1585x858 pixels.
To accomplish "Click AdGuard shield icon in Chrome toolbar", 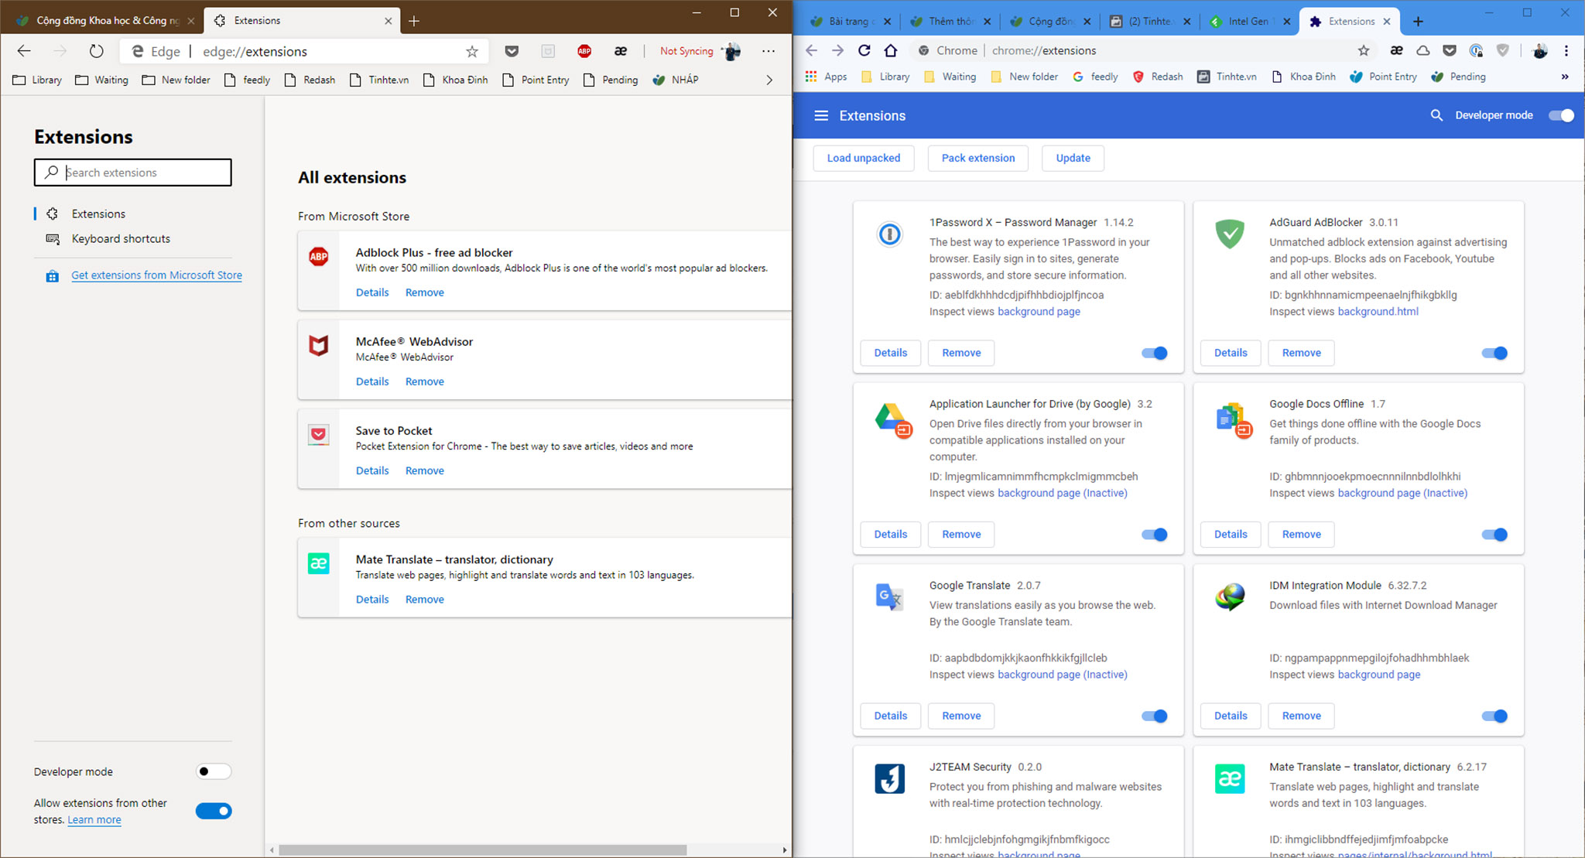I will coord(1503,50).
